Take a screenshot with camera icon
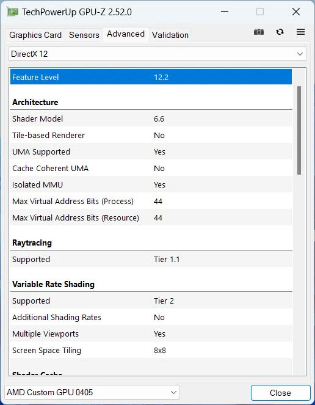315x405 pixels. pos(259,32)
